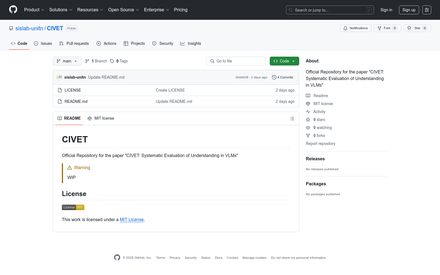Expand the Solutions dropdown
Image resolution: width=440 pixels, height=275 pixels.
(61, 10)
